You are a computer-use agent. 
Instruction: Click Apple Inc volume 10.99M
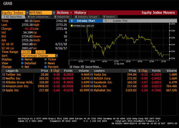point(84,90)
